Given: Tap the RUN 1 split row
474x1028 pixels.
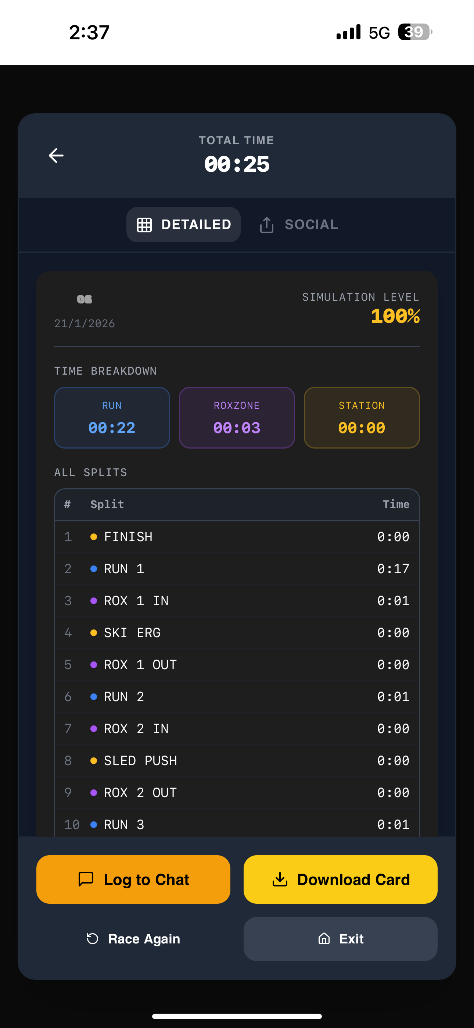Looking at the screenshot, I should [x=237, y=568].
